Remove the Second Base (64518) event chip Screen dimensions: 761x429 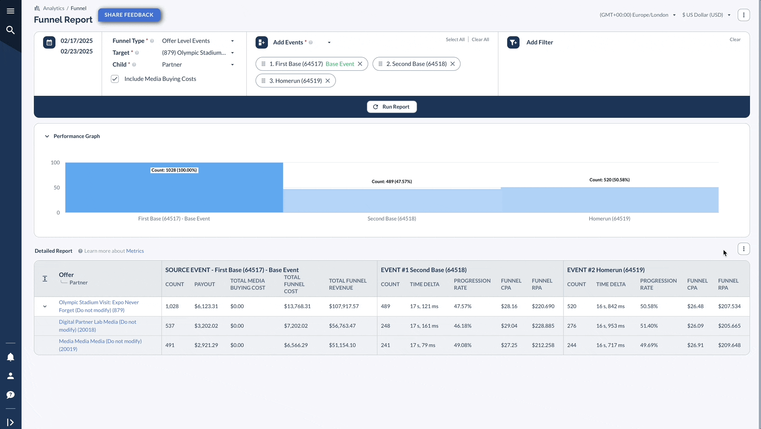point(453,64)
